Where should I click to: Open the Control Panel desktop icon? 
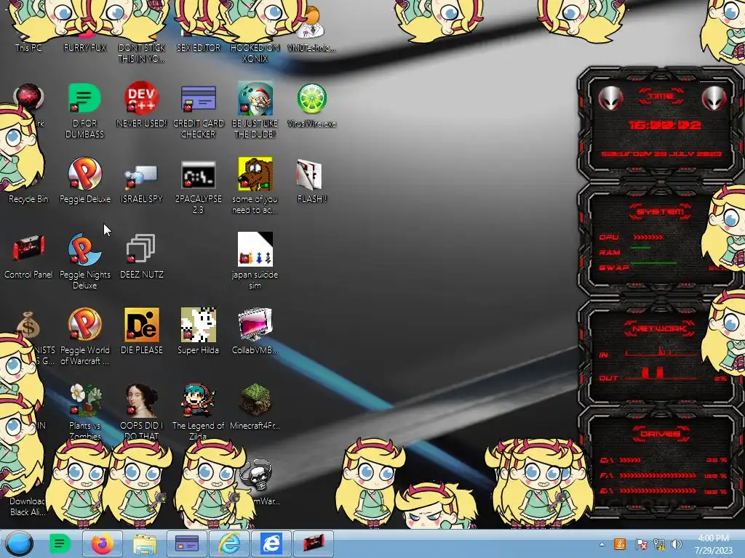pos(28,248)
